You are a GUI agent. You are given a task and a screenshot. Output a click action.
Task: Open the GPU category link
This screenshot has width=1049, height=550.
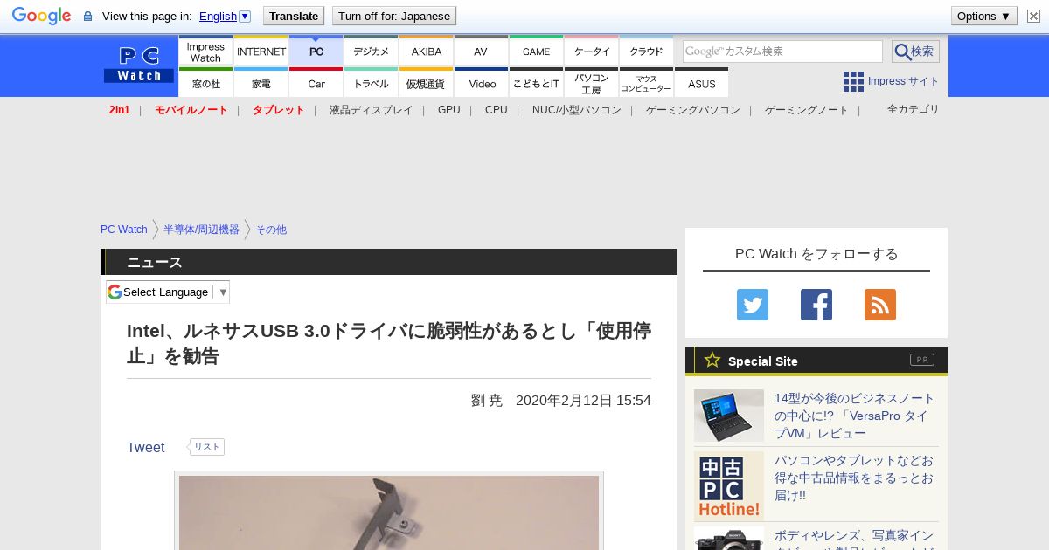pyautogui.click(x=448, y=110)
